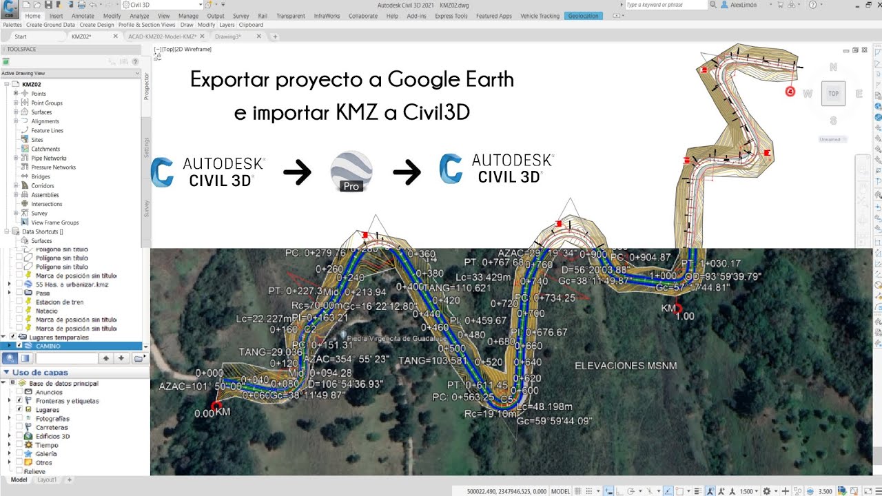882x496 pixels.
Task: Open the Active Drawing View dropdown
Action: 70,73
